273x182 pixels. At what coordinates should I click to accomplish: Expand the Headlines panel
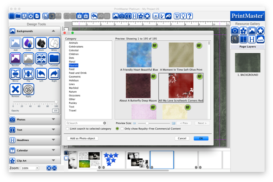(x=53, y=140)
